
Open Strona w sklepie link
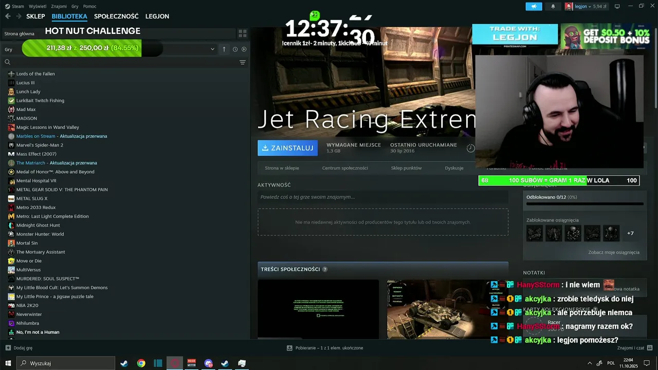tap(282, 168)
